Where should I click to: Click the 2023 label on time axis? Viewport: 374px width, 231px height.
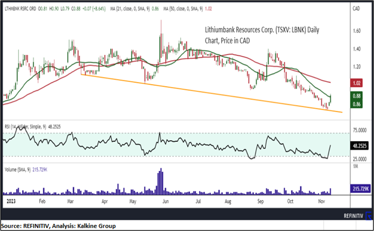(x=11, y=201)
